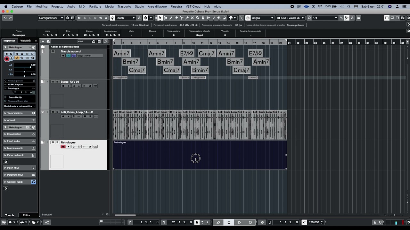This screenshot has width=410, height=230.
Task: Solo the Lofi_Drum_Loop track
Action: (57, 112)
